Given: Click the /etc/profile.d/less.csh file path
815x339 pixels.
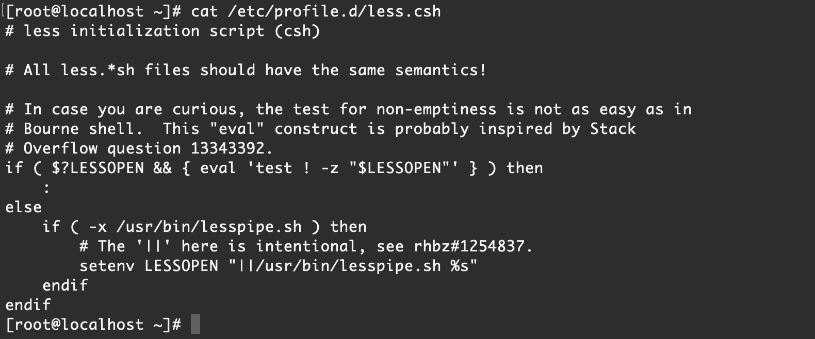Looking at the screenshot, I should (x=334, y=11).
